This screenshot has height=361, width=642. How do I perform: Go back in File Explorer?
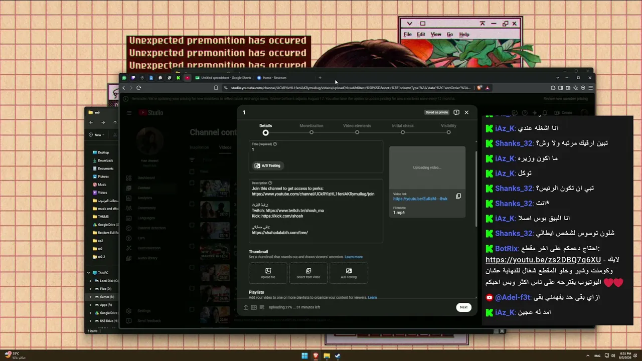pyautogui.click(x=91, y=122)
